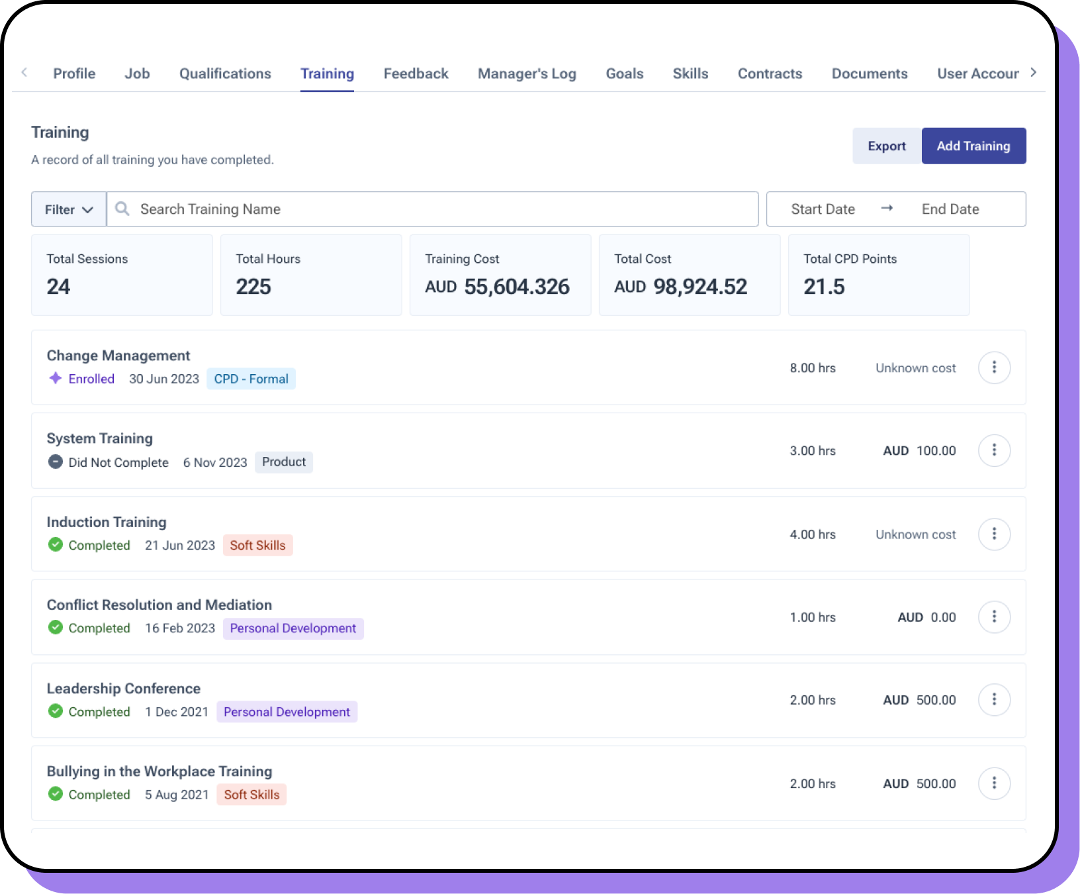The image size is (1080, 894).
Task: Open three-dot menu for System Training
Action: [994, 450]
